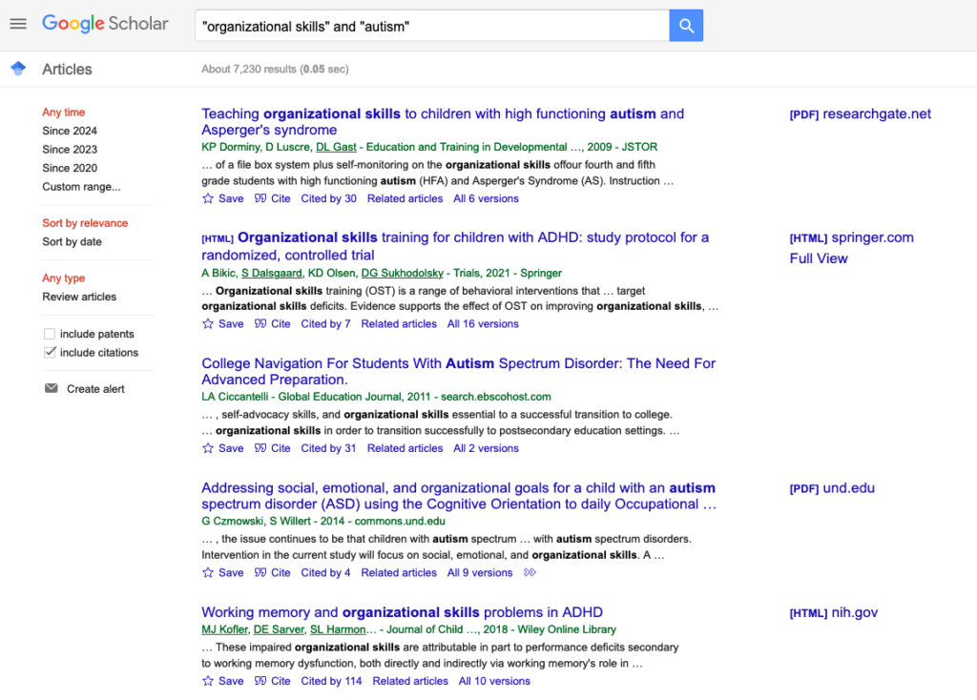Cite the Working memory ADHD article

[273, 681]
